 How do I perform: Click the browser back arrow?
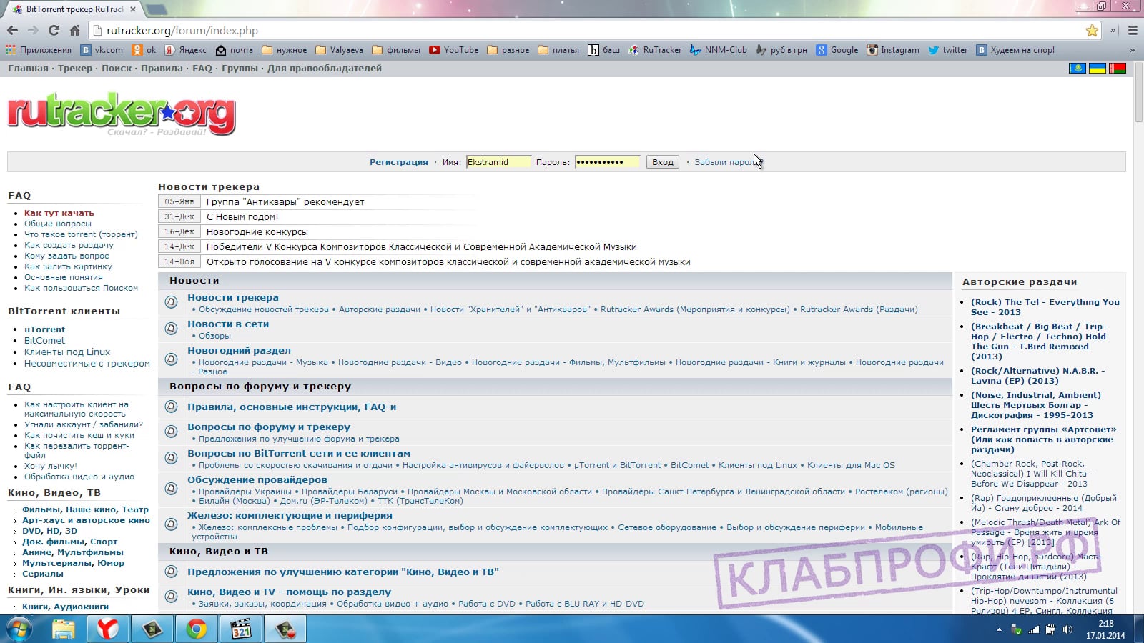pos(12,31)
